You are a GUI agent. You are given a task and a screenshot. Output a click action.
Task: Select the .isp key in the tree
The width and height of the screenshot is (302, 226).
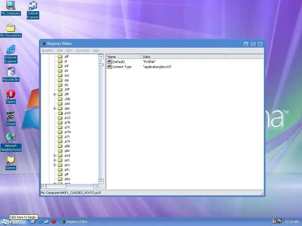click(66, 80)
